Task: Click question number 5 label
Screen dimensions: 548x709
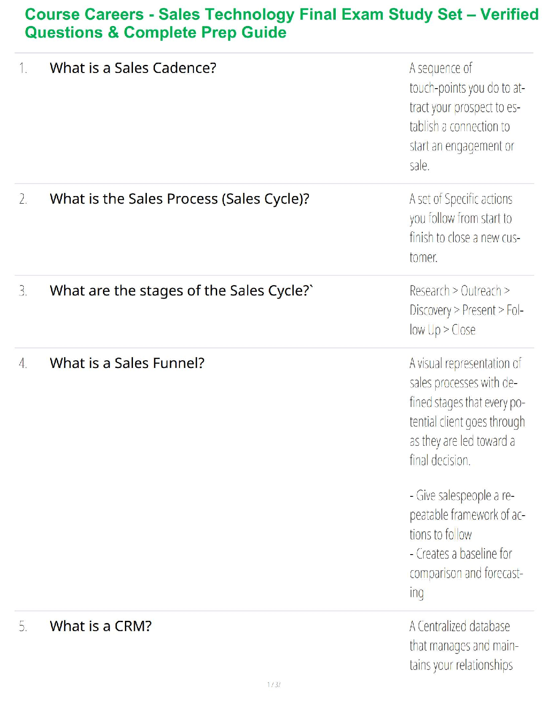Action: pyautogui.click(x=23, y=627)
